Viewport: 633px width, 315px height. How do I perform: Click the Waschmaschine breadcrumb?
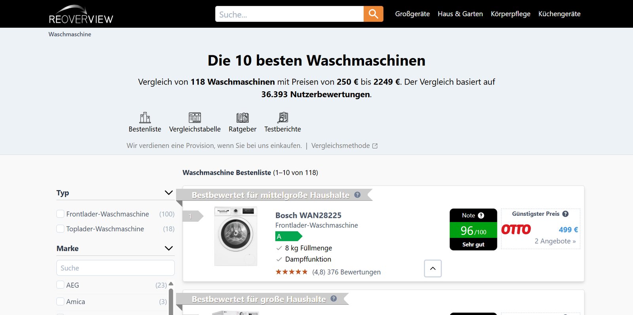coord(70,34)
